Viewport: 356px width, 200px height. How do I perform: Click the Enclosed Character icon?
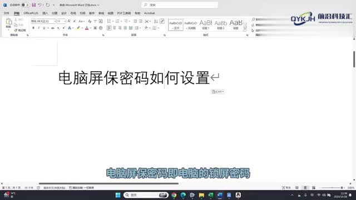click(101, 28)
